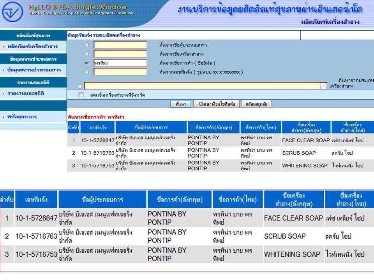Click FACE CLEAR SOAP in upper table
The height and width of the screenshot is (280, 374).
pos(306,140)
